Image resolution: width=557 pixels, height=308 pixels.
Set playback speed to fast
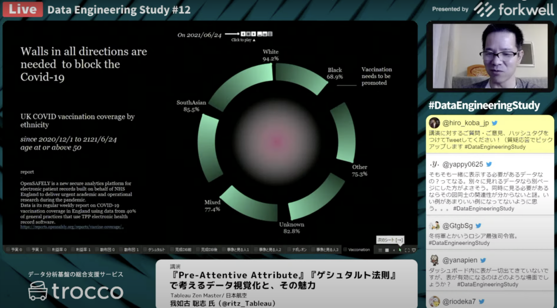(270, 34)
